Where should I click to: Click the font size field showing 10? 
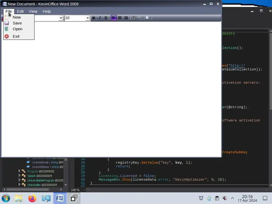pos(75,18)
